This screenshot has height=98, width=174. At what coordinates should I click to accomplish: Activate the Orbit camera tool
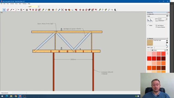[53, 10]
